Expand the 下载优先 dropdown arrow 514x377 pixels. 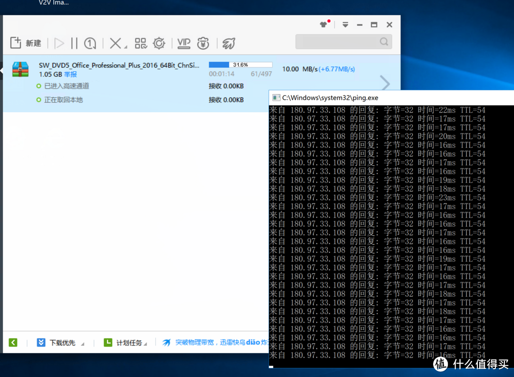coord(83,344)
